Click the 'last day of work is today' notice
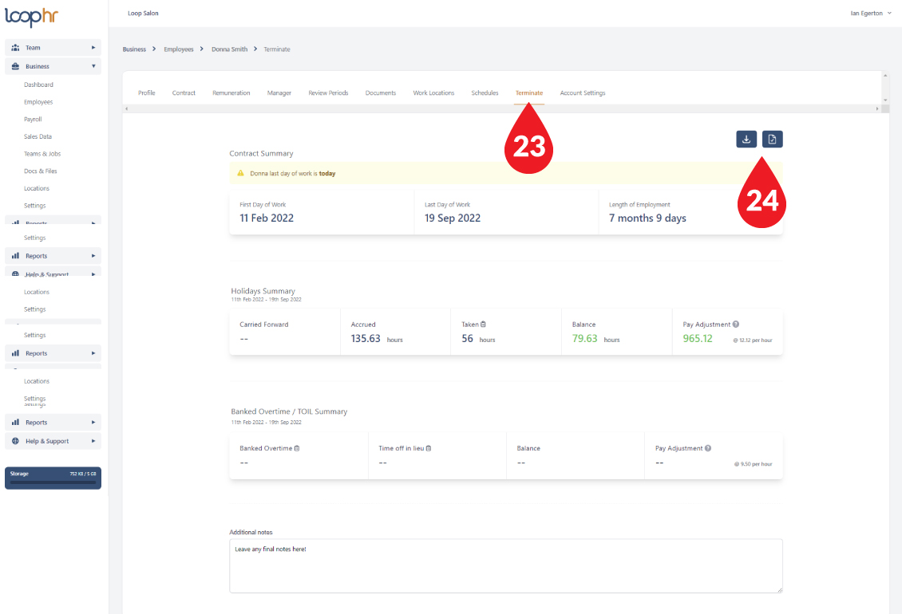 (x=505, y=173)
